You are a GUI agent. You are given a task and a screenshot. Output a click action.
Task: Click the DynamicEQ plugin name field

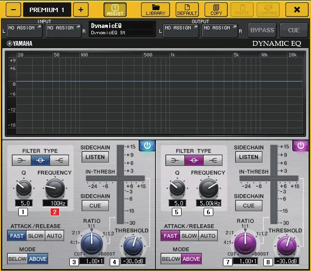[x=122, y=29]
